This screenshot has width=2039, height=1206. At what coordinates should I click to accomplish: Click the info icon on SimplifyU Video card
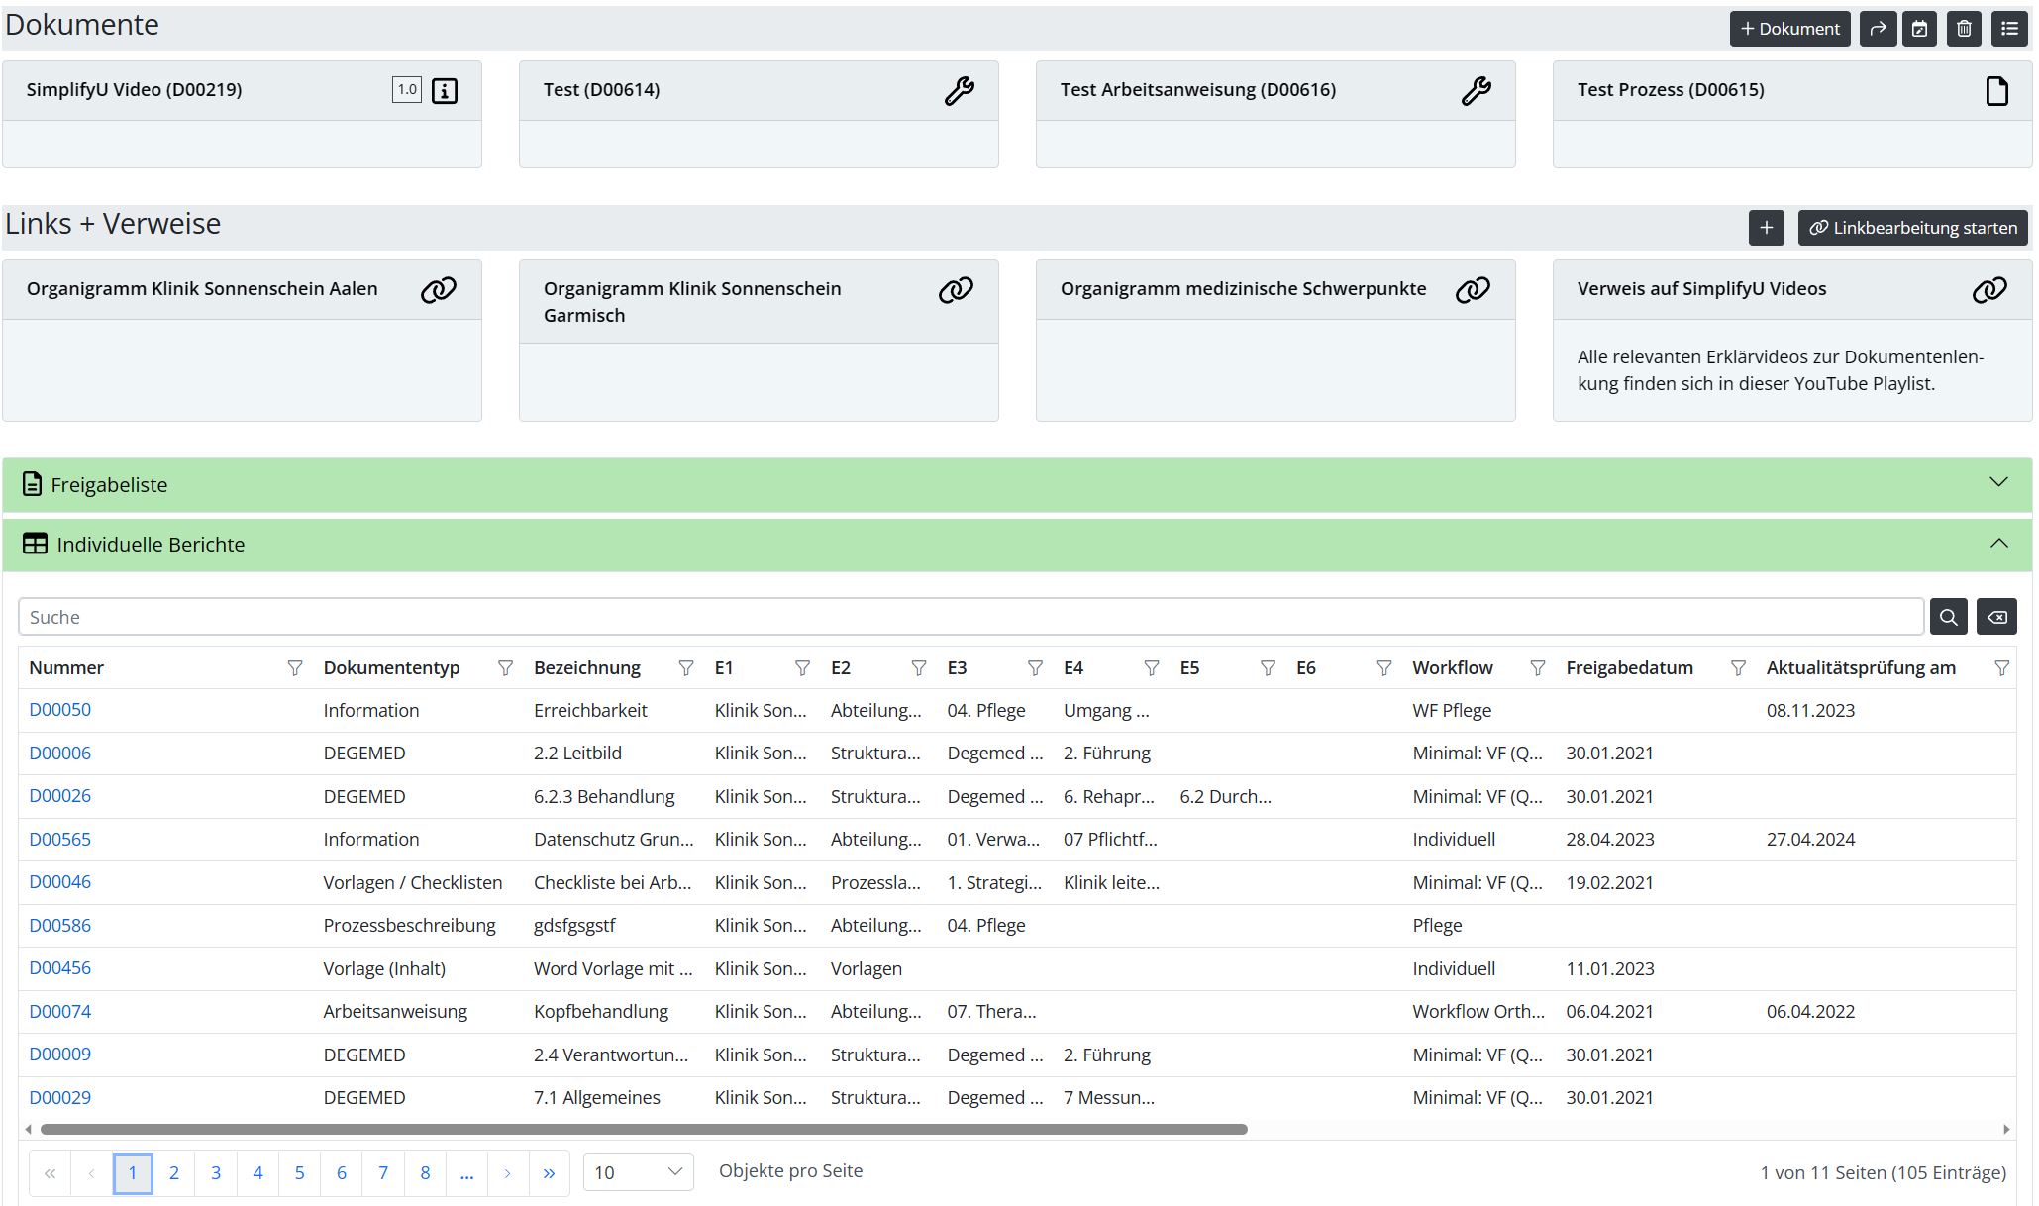tap(445, 91)
